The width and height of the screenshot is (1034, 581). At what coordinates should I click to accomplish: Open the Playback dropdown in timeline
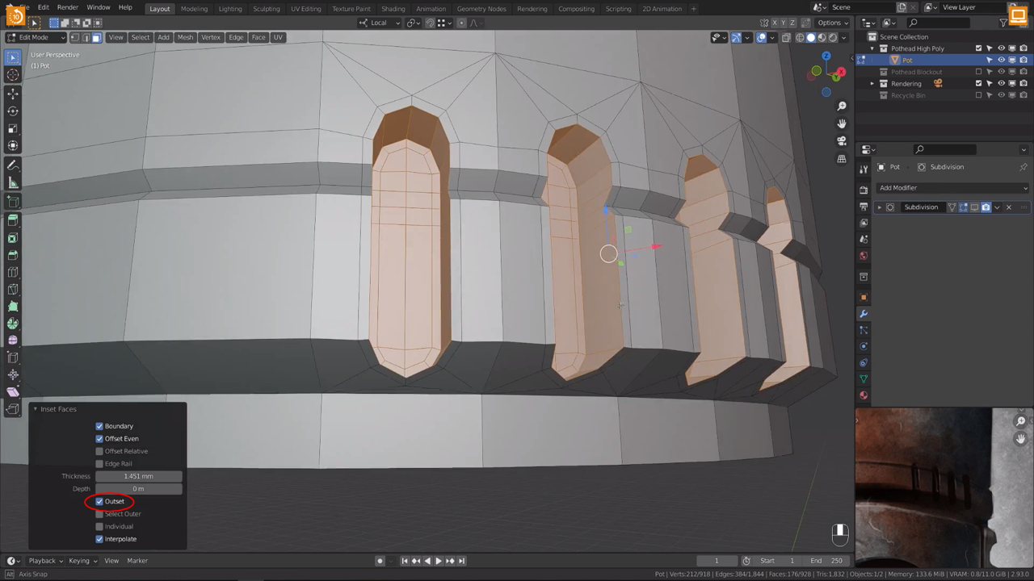tap(45, 561)
